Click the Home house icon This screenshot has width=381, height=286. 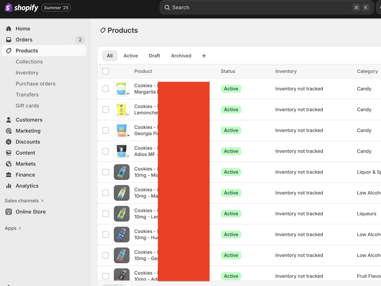(x=9, y=29)
